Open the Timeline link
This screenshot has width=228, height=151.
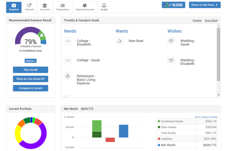pos(197,20)
